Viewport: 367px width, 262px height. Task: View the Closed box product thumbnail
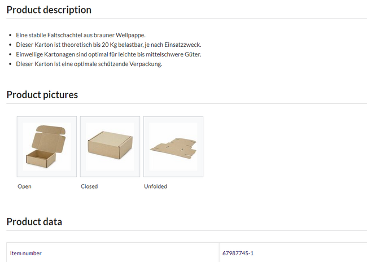point(110,147)
